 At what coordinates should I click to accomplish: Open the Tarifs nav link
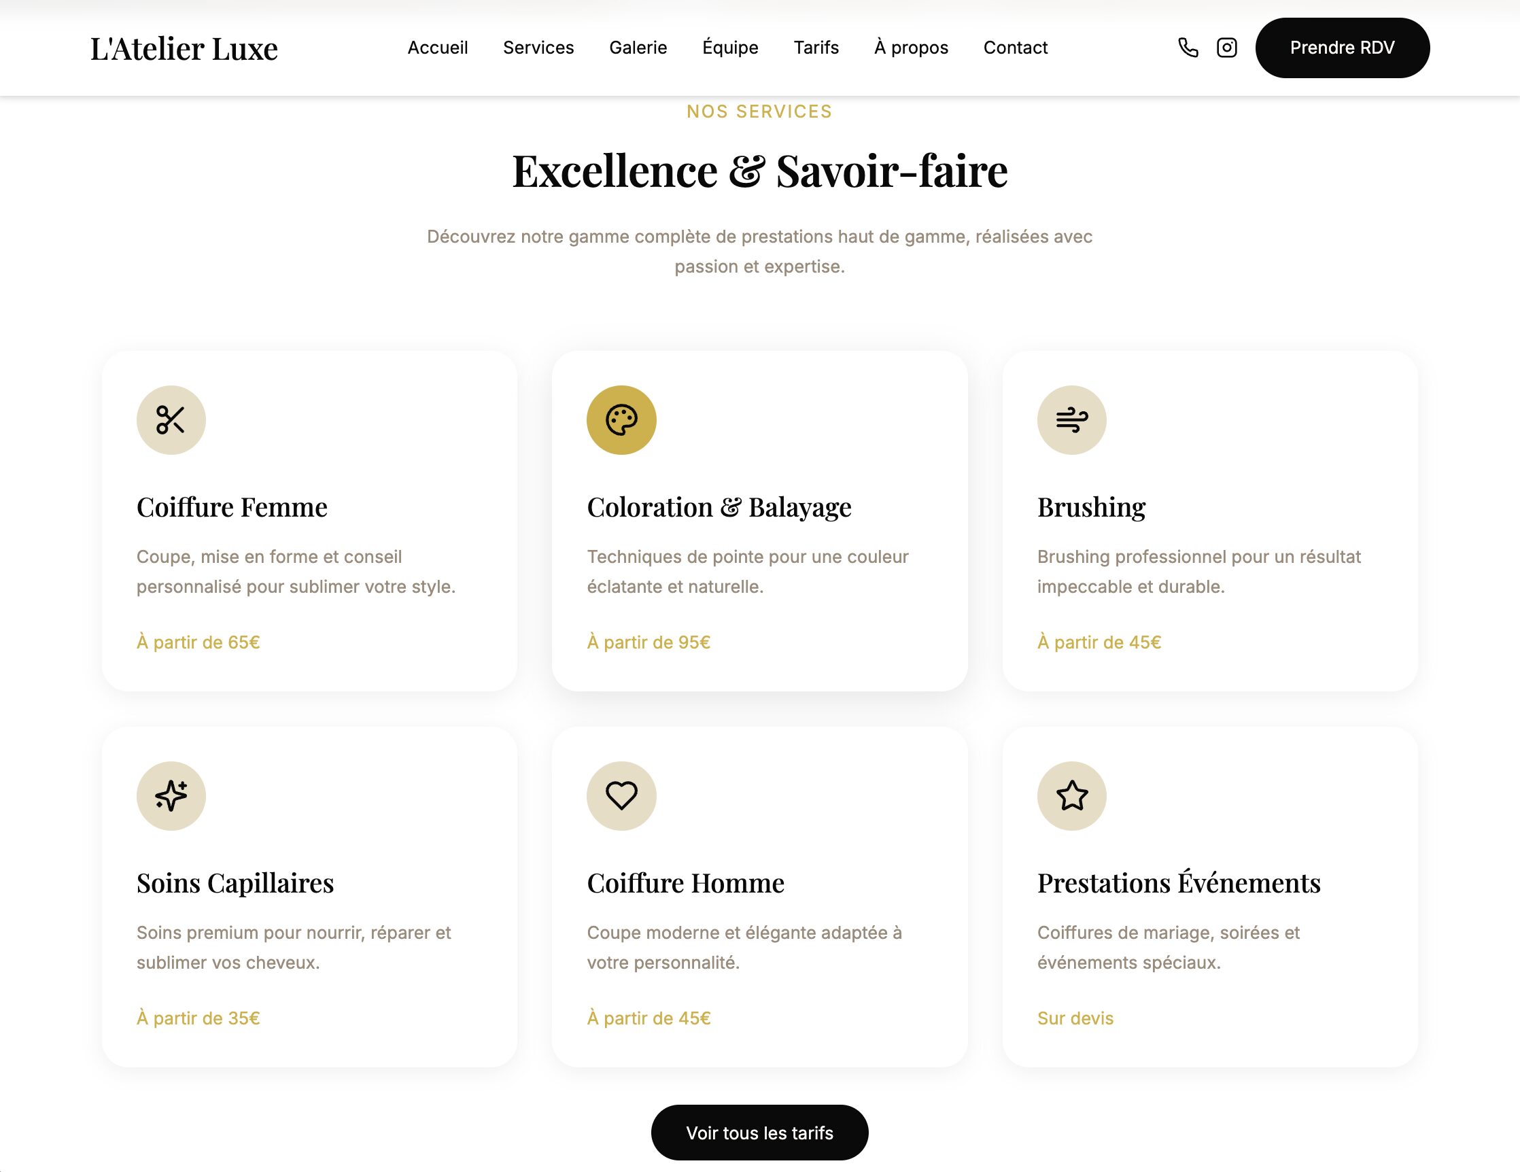[x=816, y=48]
